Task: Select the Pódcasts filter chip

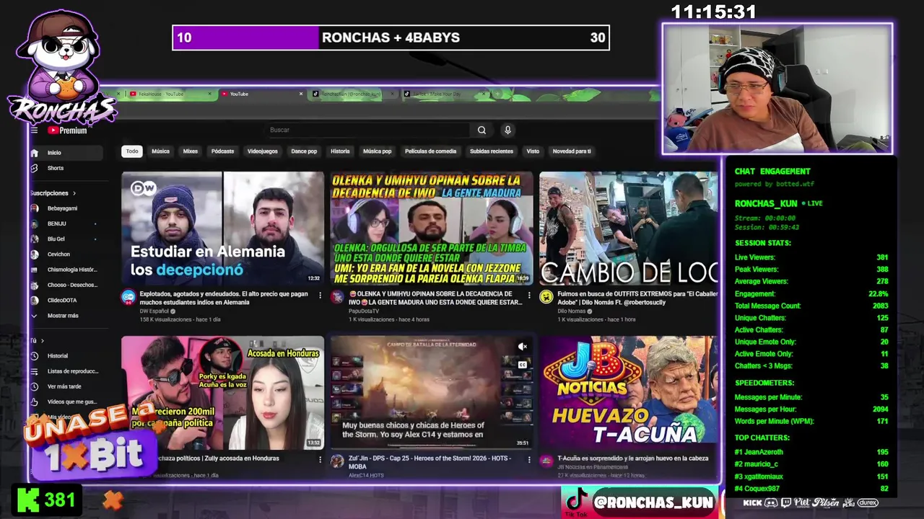Action: point(222,151)
